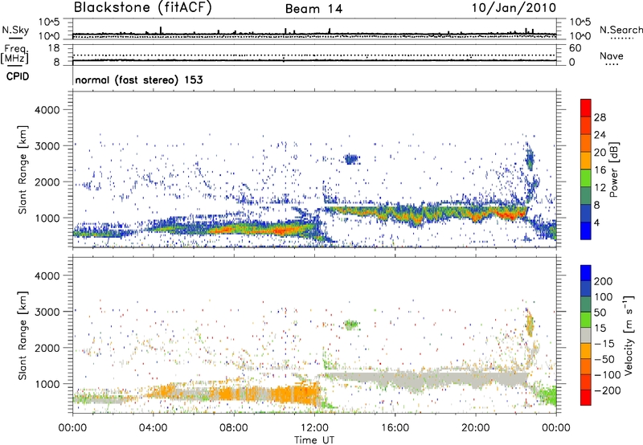Viewport: 643px width, 445px height.
Task: Select the "Freq. [MHz]" axis label
Action: [14, 54]
